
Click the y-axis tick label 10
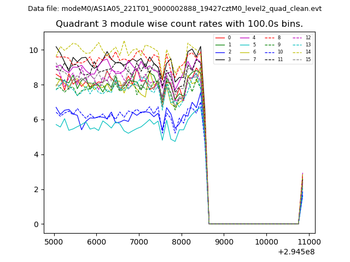(33, 50)
